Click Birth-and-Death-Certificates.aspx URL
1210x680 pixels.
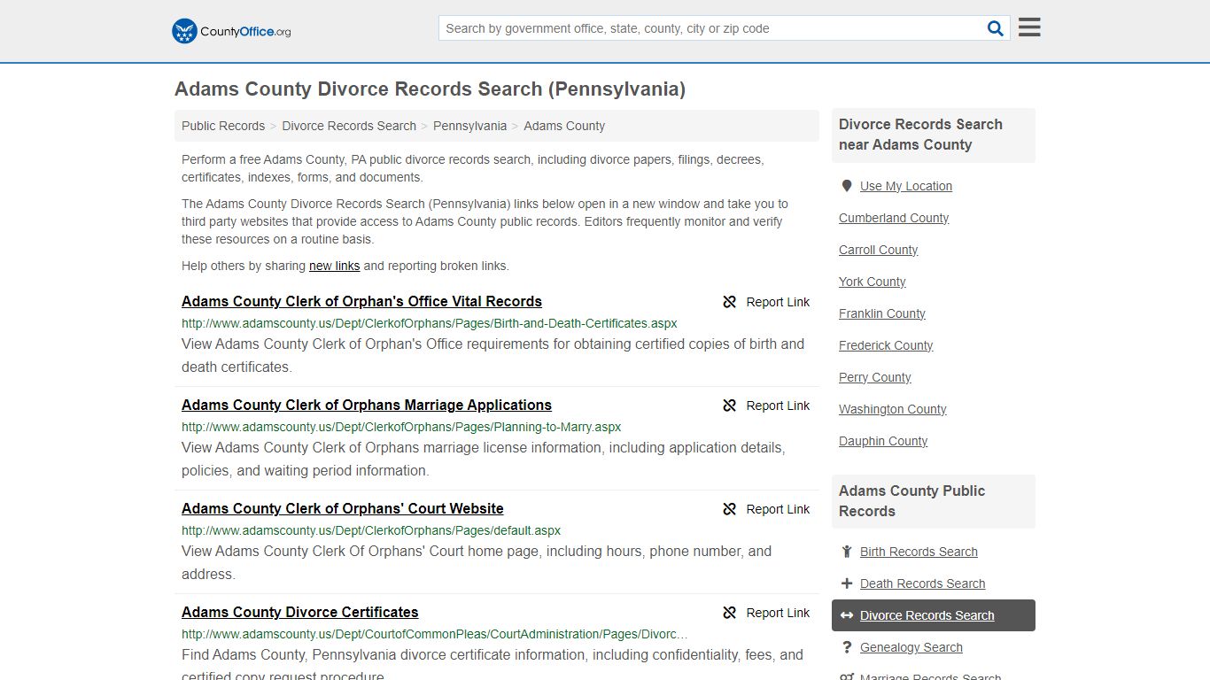pos(430,323)
